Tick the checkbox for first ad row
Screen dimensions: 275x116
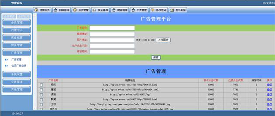coord(41,85)
